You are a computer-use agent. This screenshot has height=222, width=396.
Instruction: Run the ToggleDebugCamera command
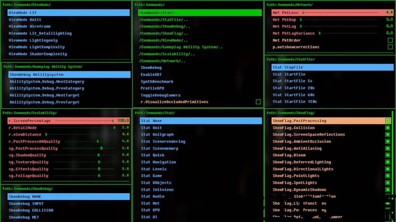(x=160, y=95)
